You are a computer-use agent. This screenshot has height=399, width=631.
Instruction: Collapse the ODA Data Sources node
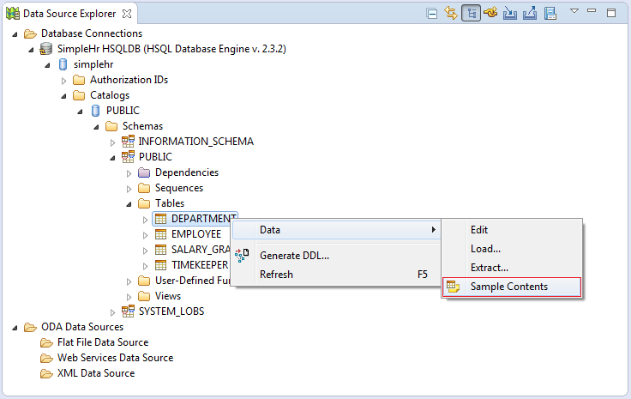15,328
